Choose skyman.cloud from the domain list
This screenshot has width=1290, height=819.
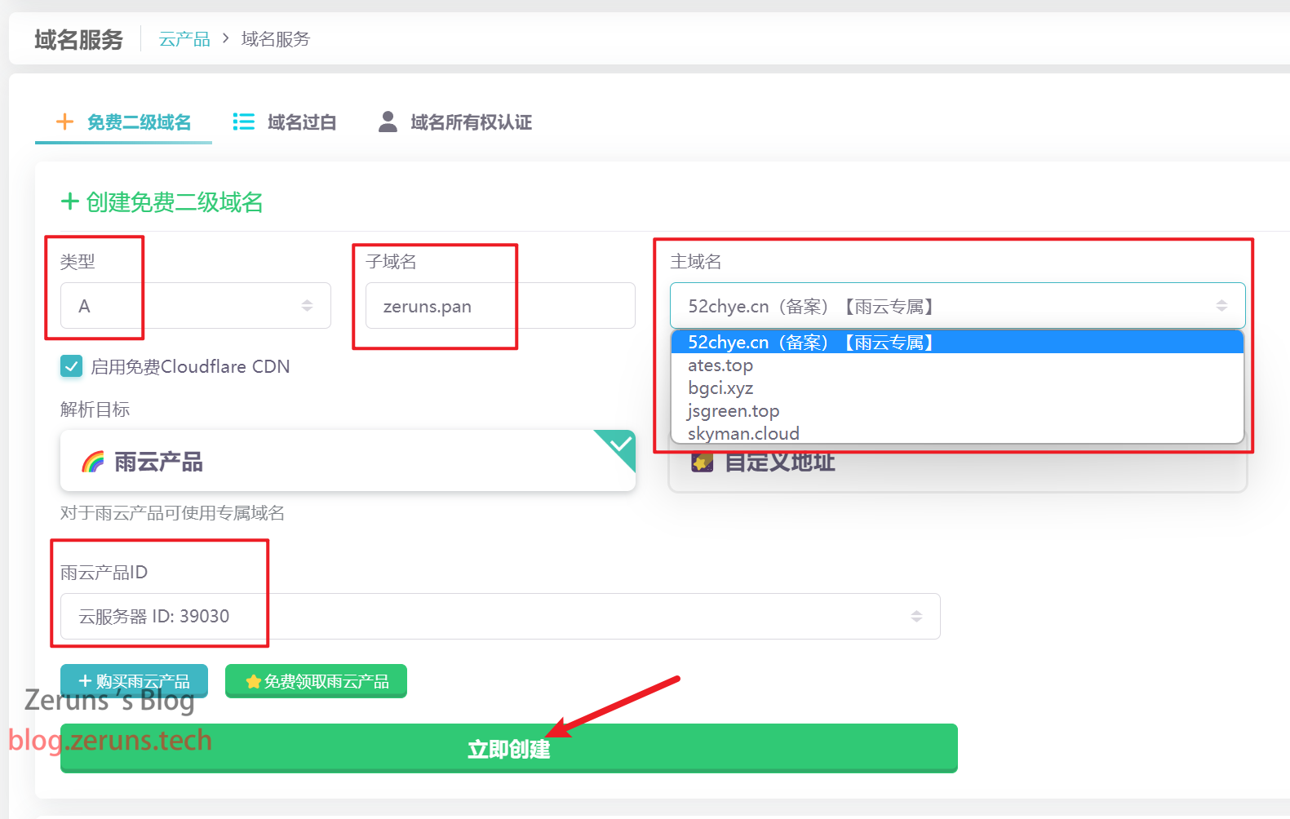coord(957,433)
